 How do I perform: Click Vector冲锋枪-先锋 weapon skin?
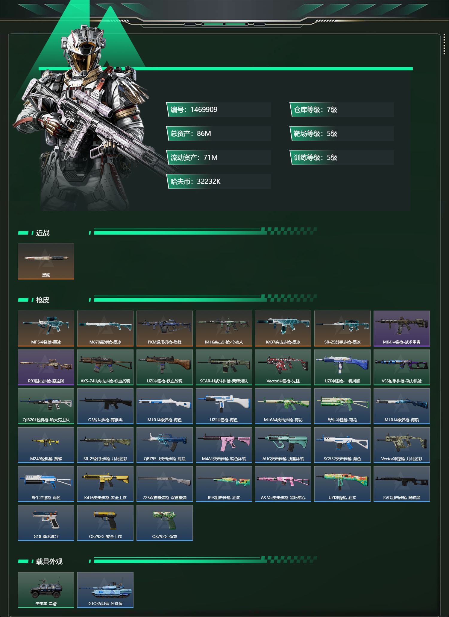coord(283,367)
